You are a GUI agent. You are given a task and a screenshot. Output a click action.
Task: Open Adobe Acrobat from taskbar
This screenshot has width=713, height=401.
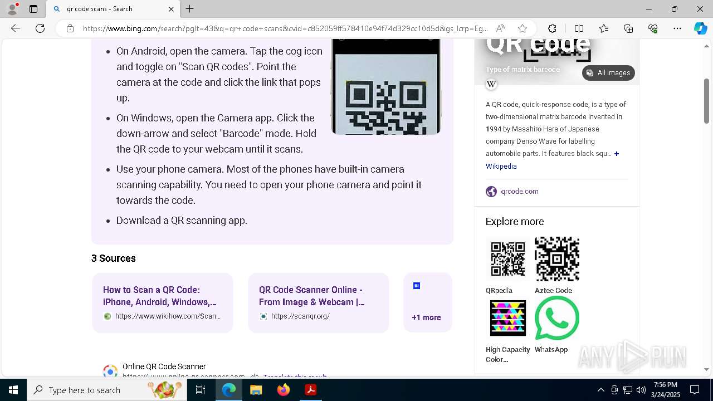(311, 390)
